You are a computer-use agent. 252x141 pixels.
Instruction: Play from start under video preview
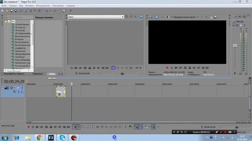[x=176, y=68]
